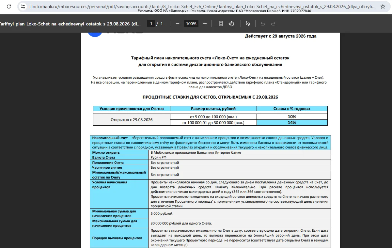Click 'Максимальная сумма для начисления процентов' label

tap(114, 223)
